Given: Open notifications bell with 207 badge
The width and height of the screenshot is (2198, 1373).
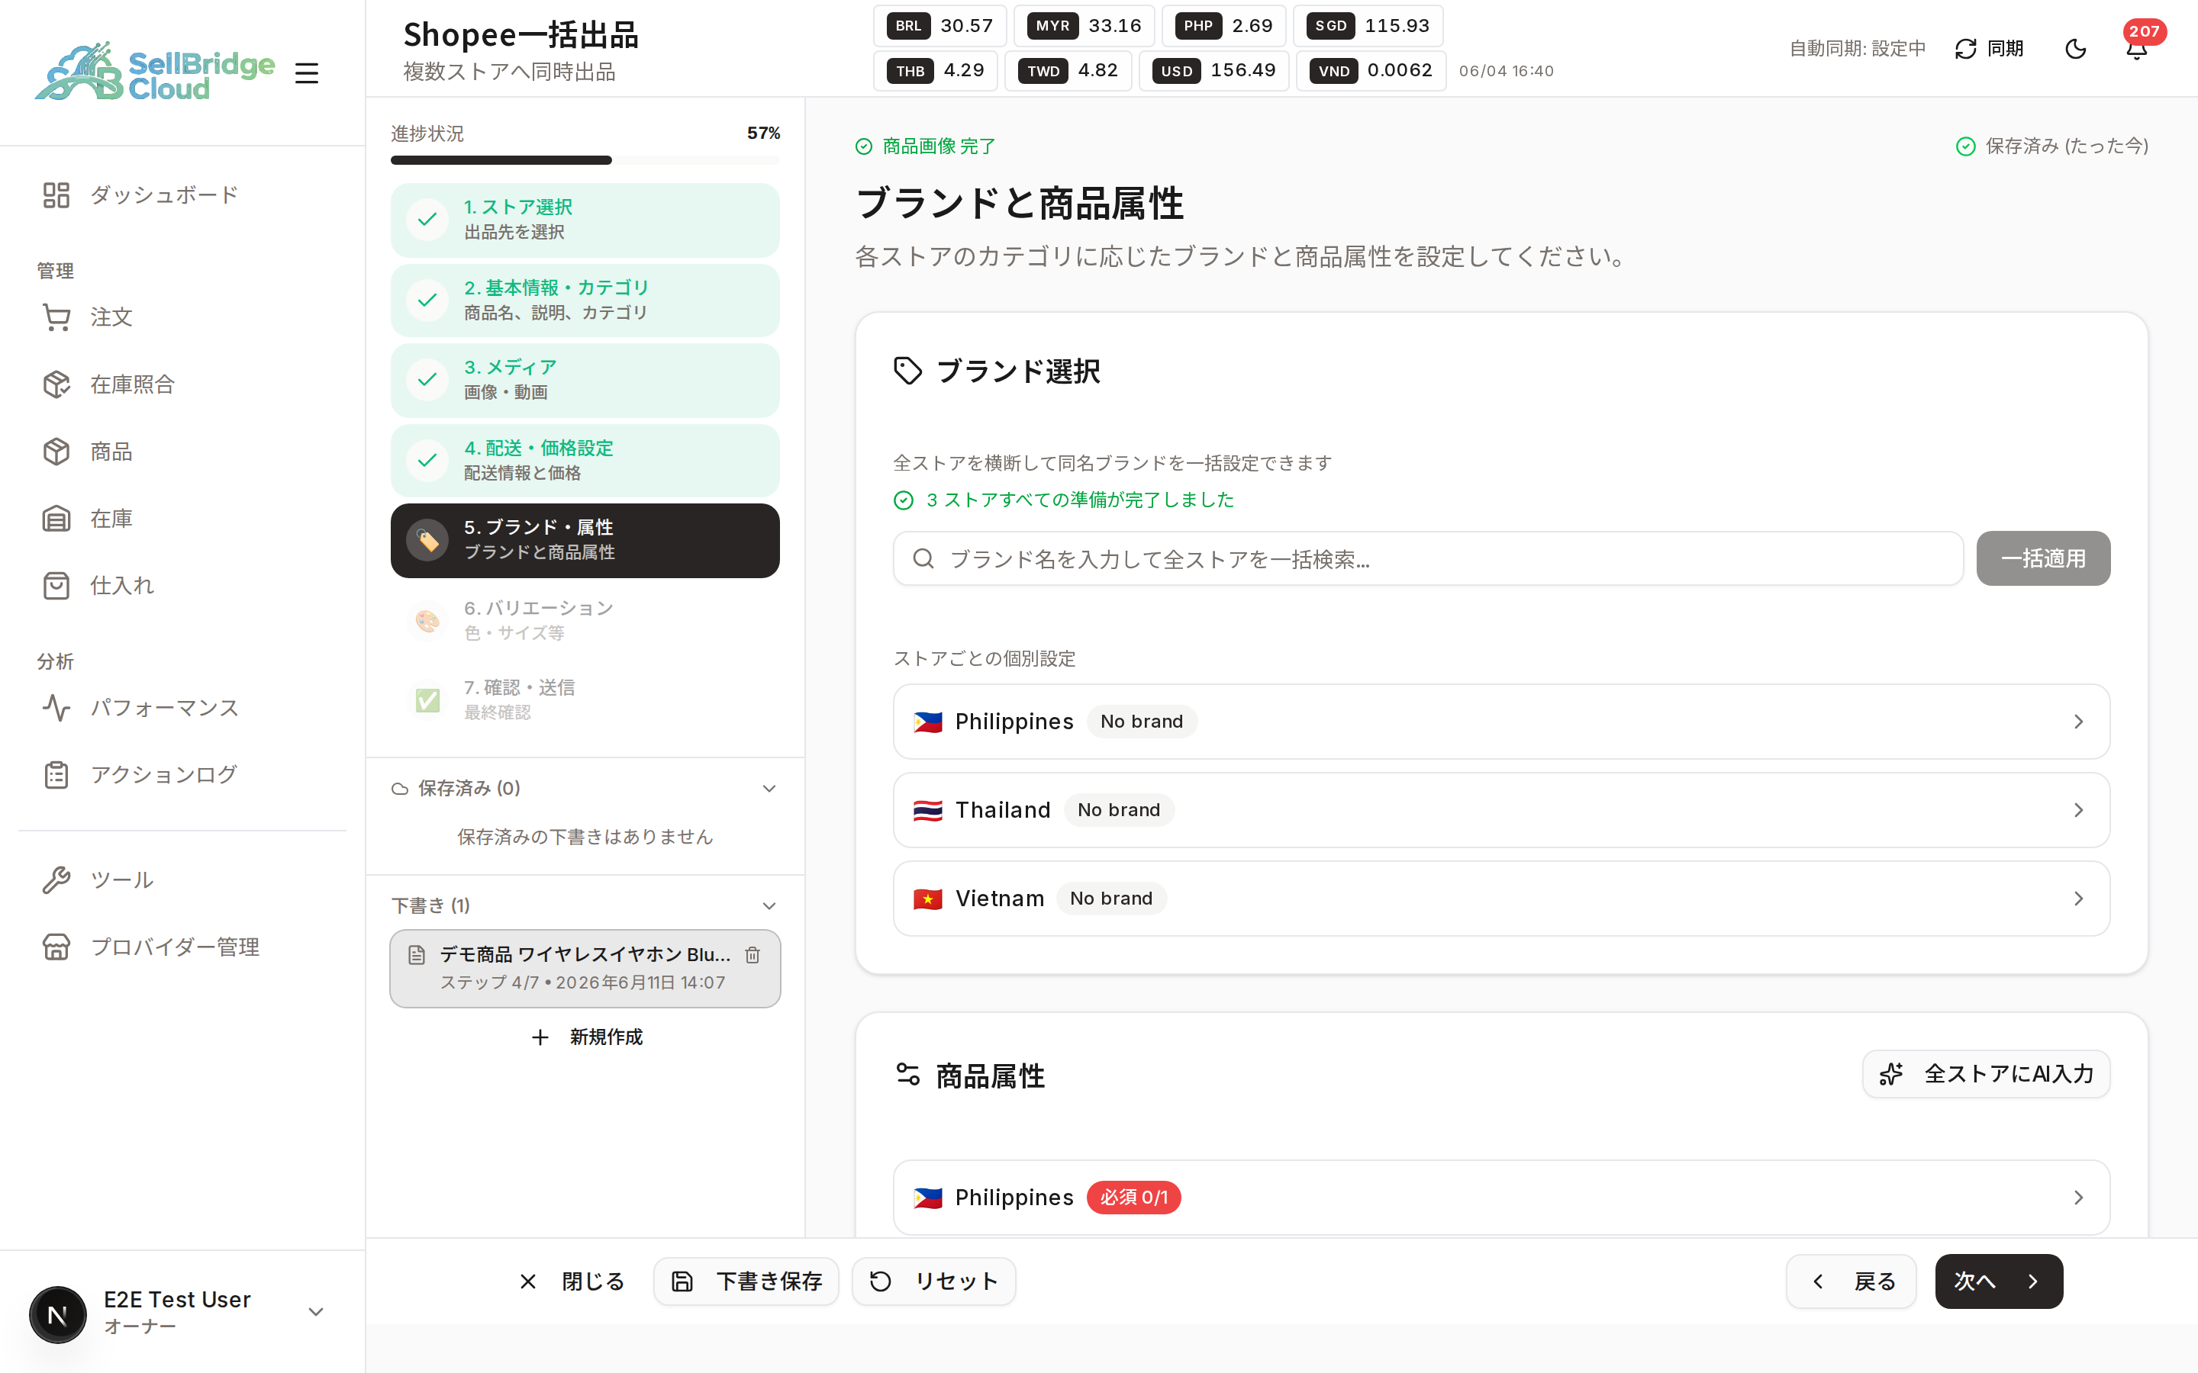Looking at the screenshot, I should 2136,48.
